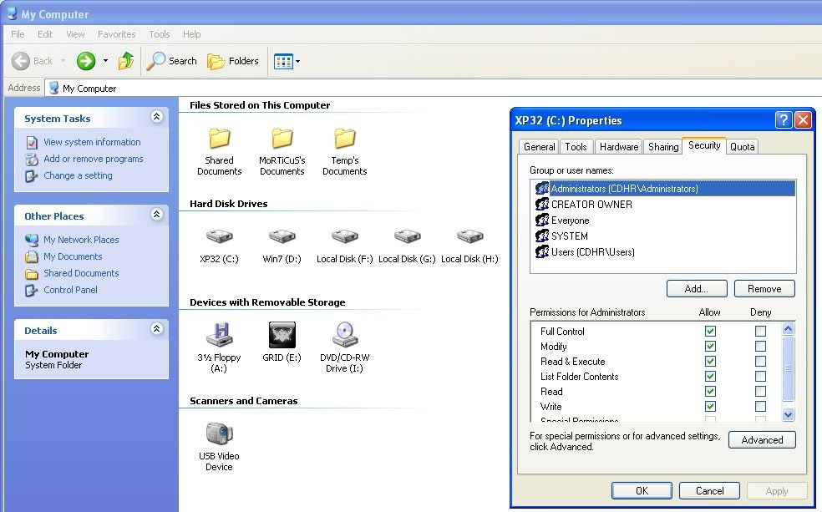Viewport: 822px width, 512px height.
Task: Check Deny checkbox for Write
Action: [760, 406]
